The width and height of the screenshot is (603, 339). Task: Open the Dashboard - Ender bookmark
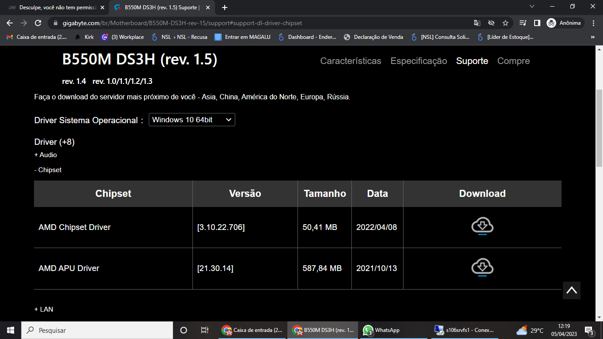coord(307,37)
